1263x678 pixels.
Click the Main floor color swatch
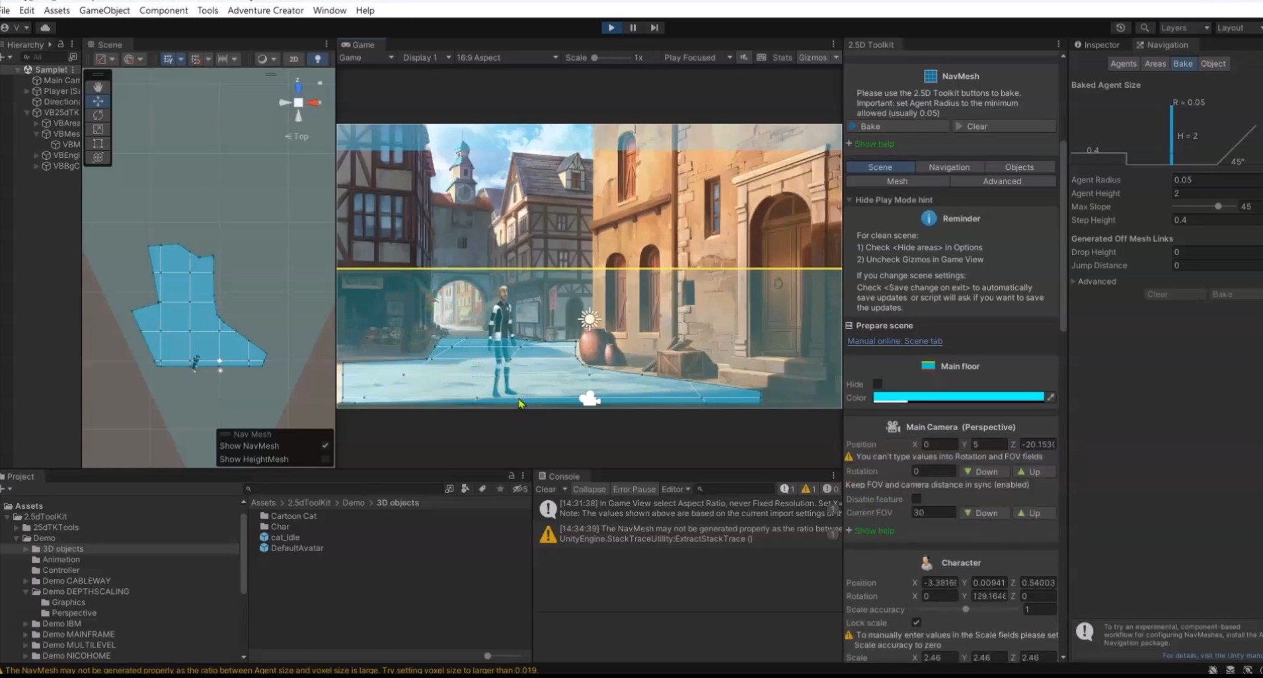958,397
